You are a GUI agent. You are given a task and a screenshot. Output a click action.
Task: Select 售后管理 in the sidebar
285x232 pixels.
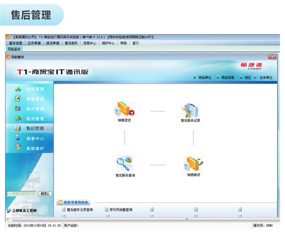point(30,129)
